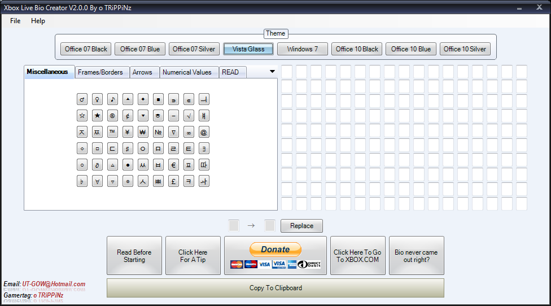551x306 pixels.
Task: Insert the female sign symbol
Action: (x=97, y=99)
